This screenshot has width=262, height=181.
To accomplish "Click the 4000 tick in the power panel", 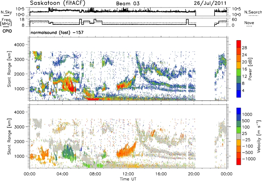I will pyautogui.click(x=19, y=45).
